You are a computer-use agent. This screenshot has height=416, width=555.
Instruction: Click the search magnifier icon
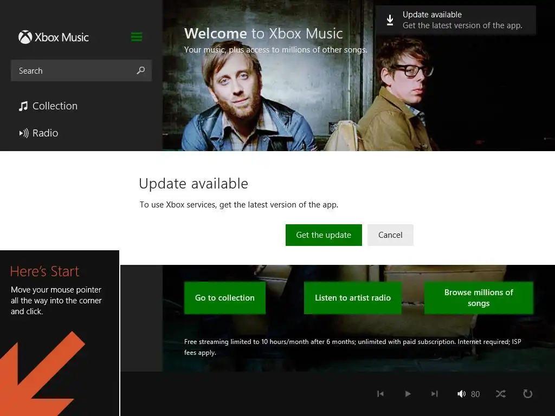click(x=141, y=70)
